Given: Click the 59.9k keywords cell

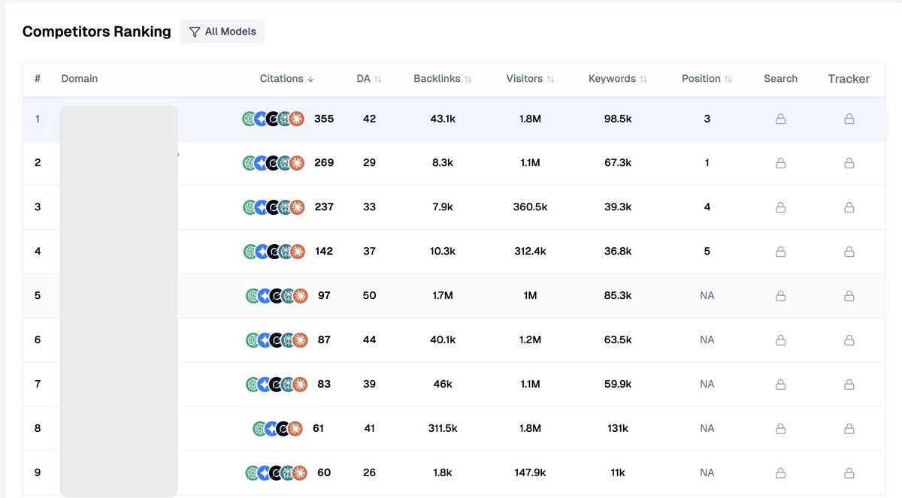Looking at the screenshot, I should tap(618, 385).
